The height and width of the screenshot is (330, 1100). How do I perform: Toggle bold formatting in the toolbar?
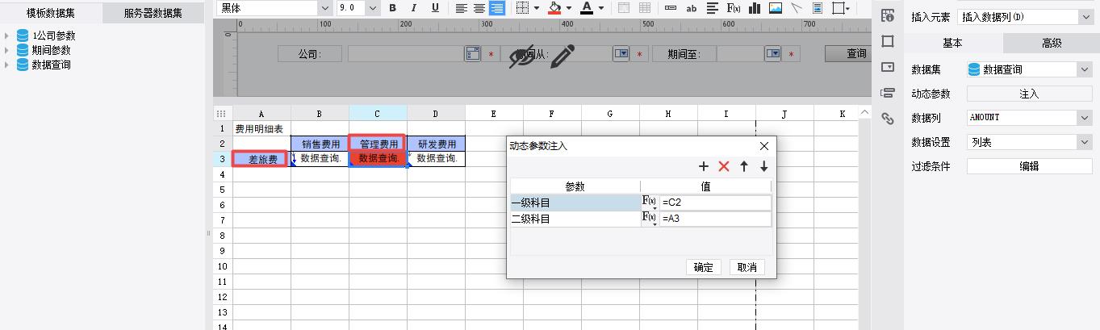point(393,8)
